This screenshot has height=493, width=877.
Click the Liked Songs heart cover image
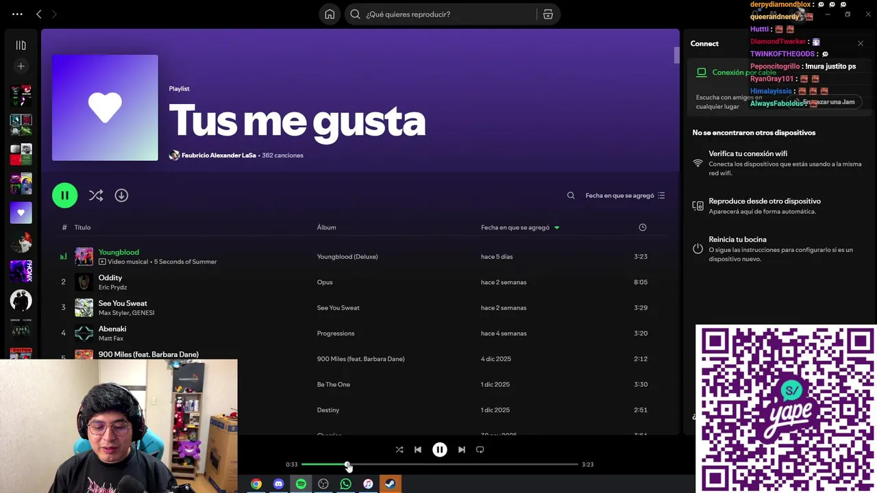[105, 108]
